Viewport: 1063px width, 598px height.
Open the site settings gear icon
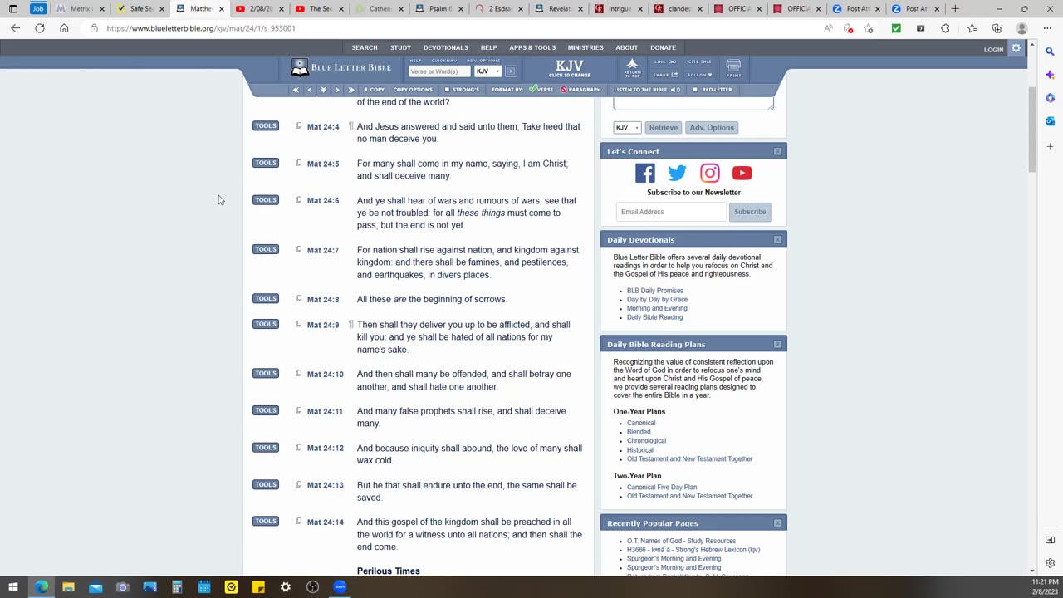(x=1016, y=49)
